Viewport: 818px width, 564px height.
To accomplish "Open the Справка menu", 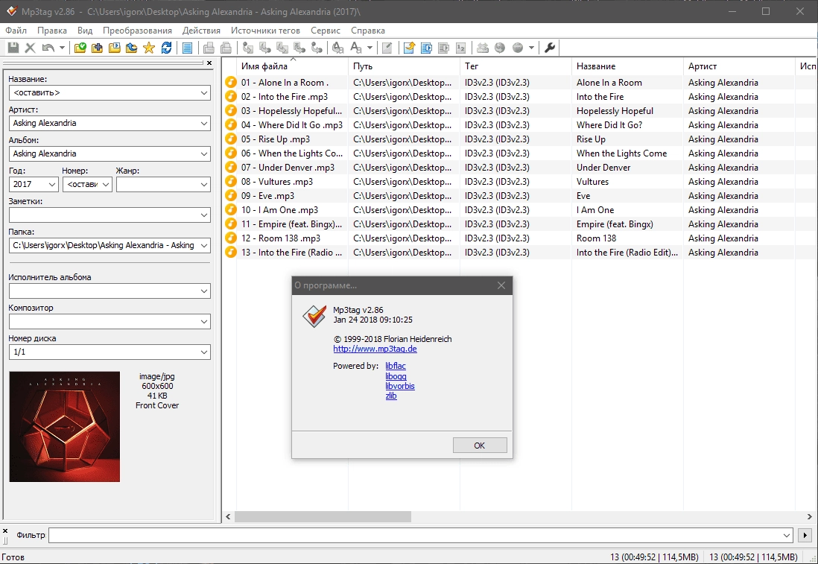I will 368,31.
